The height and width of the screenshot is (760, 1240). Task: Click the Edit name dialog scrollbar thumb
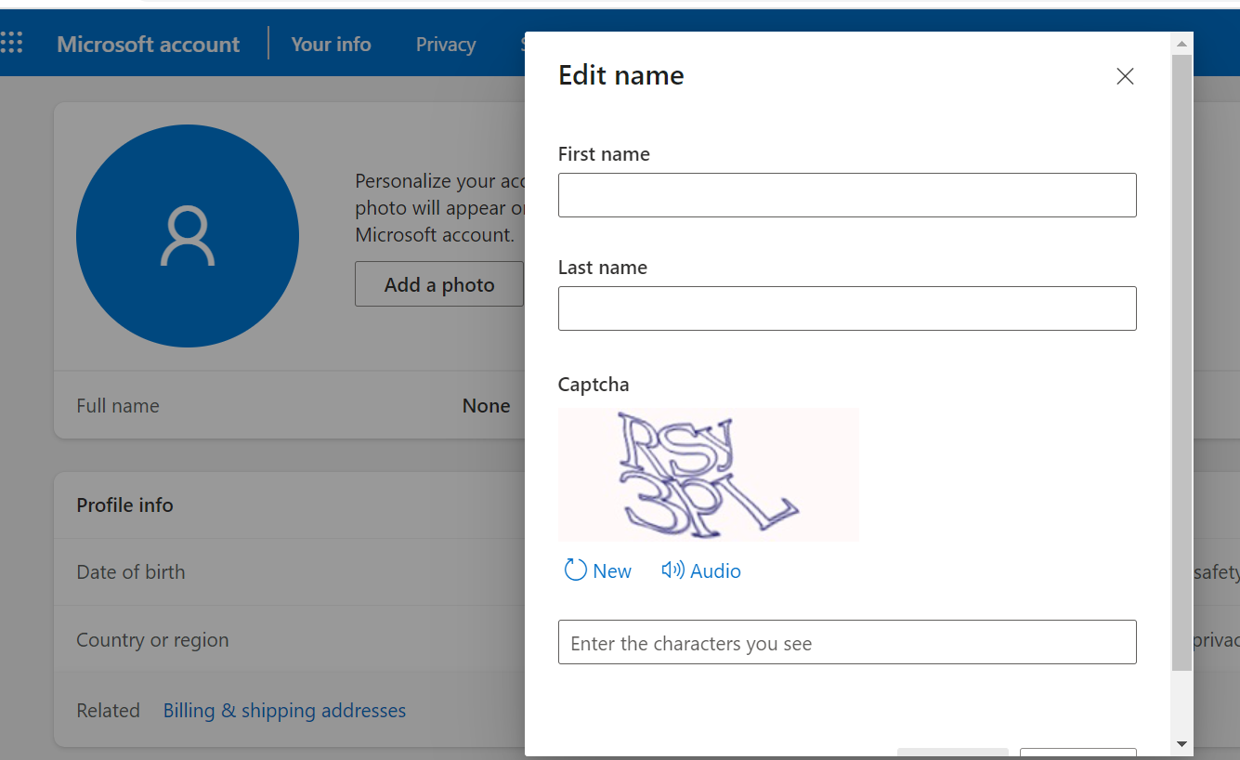point(1181,362)
